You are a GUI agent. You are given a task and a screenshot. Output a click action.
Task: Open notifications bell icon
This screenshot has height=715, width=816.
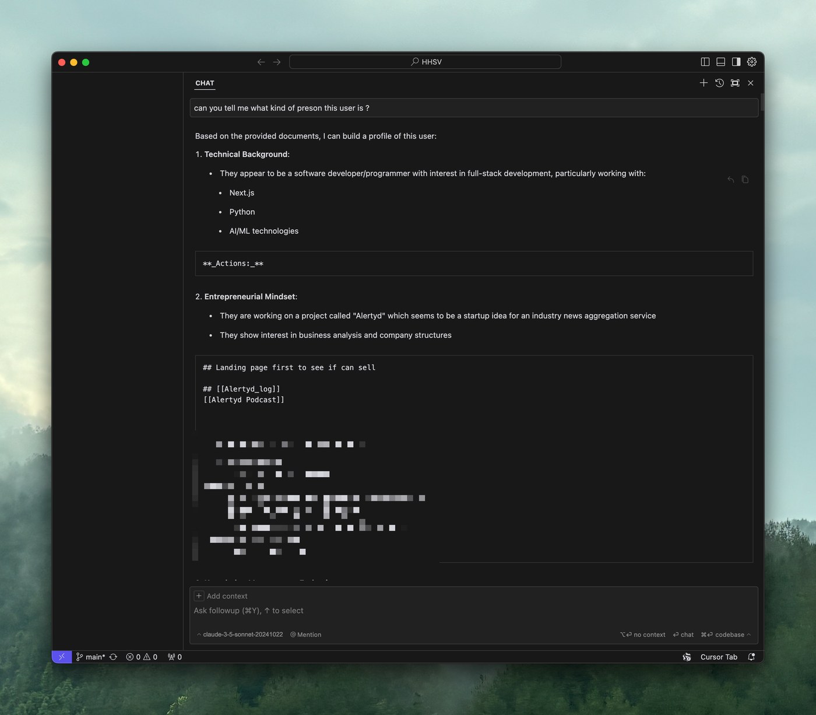pos(751,657)
